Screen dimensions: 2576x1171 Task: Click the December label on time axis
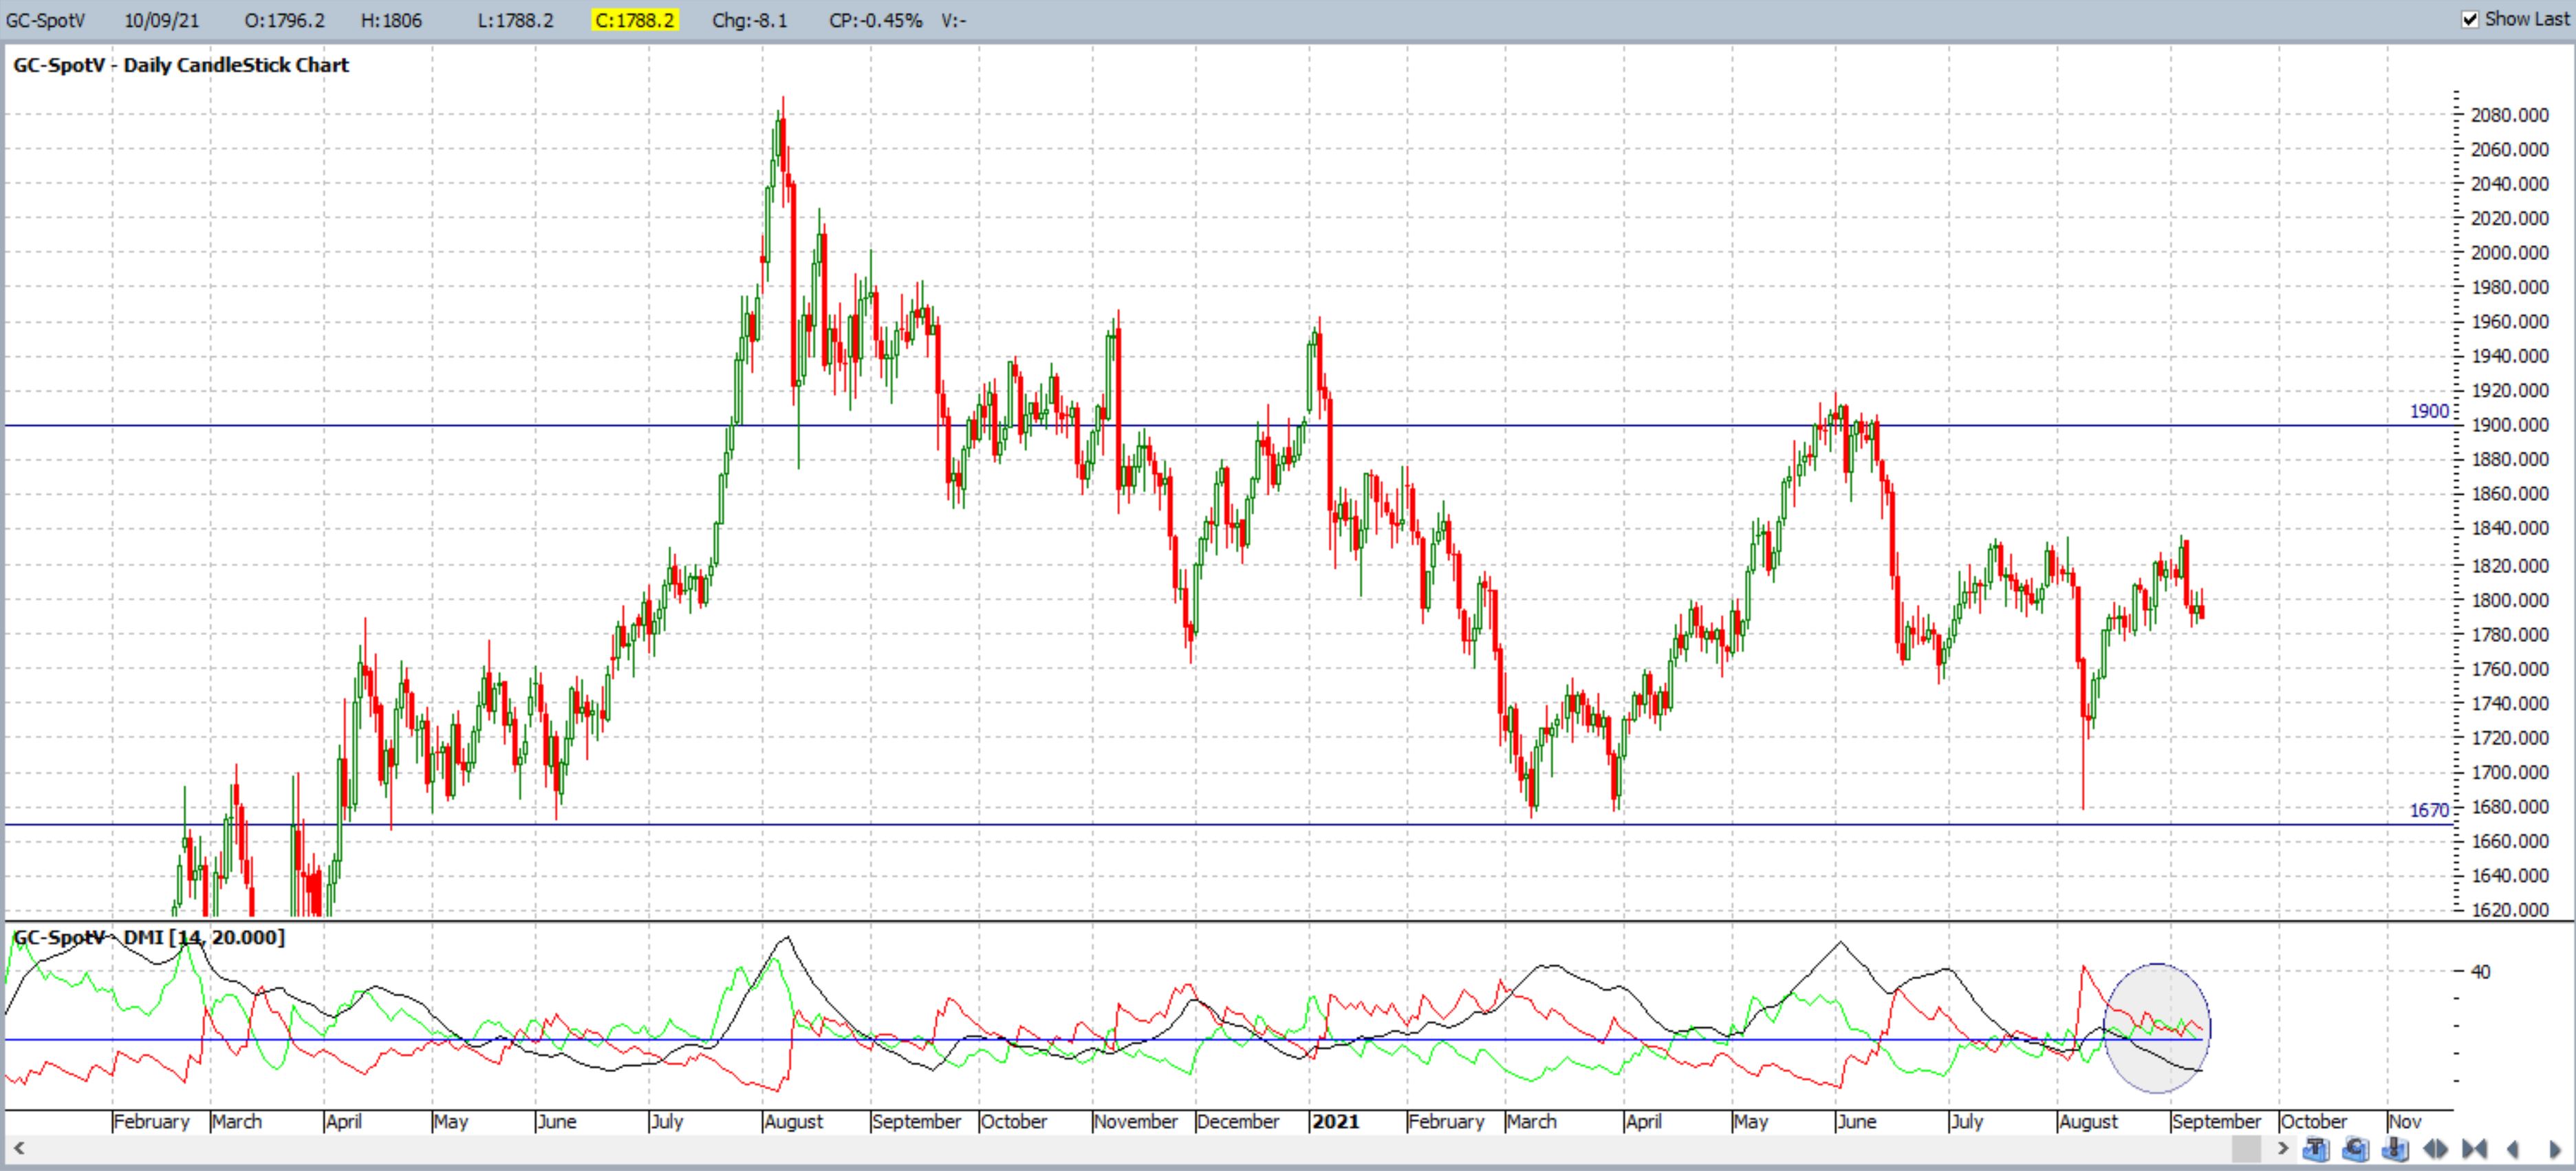(x=1237, y=1121)
